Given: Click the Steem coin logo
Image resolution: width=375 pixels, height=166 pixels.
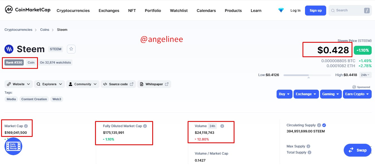Looking at the screenshot, I should point(9,49).
